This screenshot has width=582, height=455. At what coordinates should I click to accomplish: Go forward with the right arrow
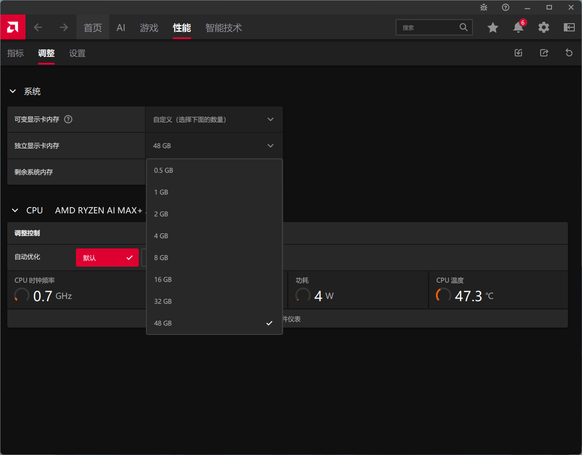[64, 28]
